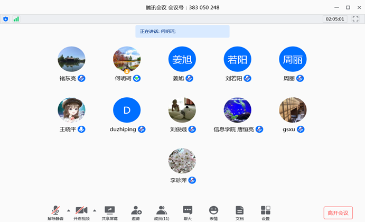Click the shield security icon at top-left

6,19
